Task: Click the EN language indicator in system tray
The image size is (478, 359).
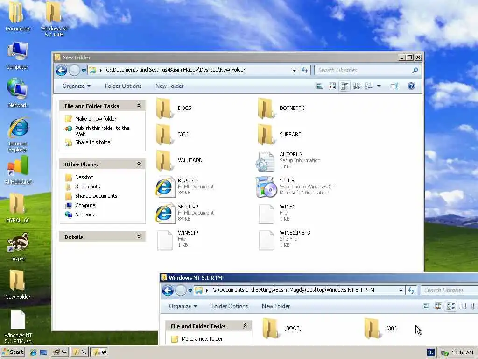Action: (430, 352)
